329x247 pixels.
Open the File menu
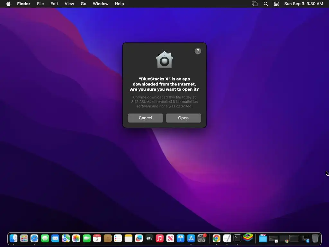click(x=40, y=4)
